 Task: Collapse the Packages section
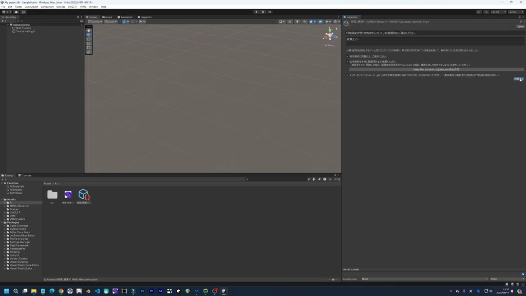point(2,223)
